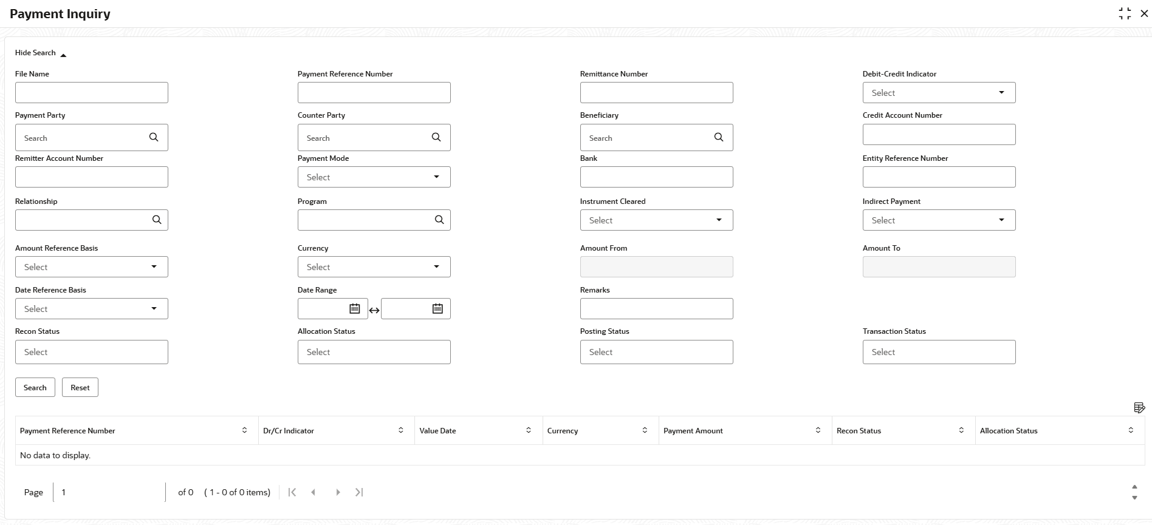Click the Beneficiary search magnifier icon
The width and height of the screenshot is (1152, 525).
pyautogui.click(x=719, y=137)
